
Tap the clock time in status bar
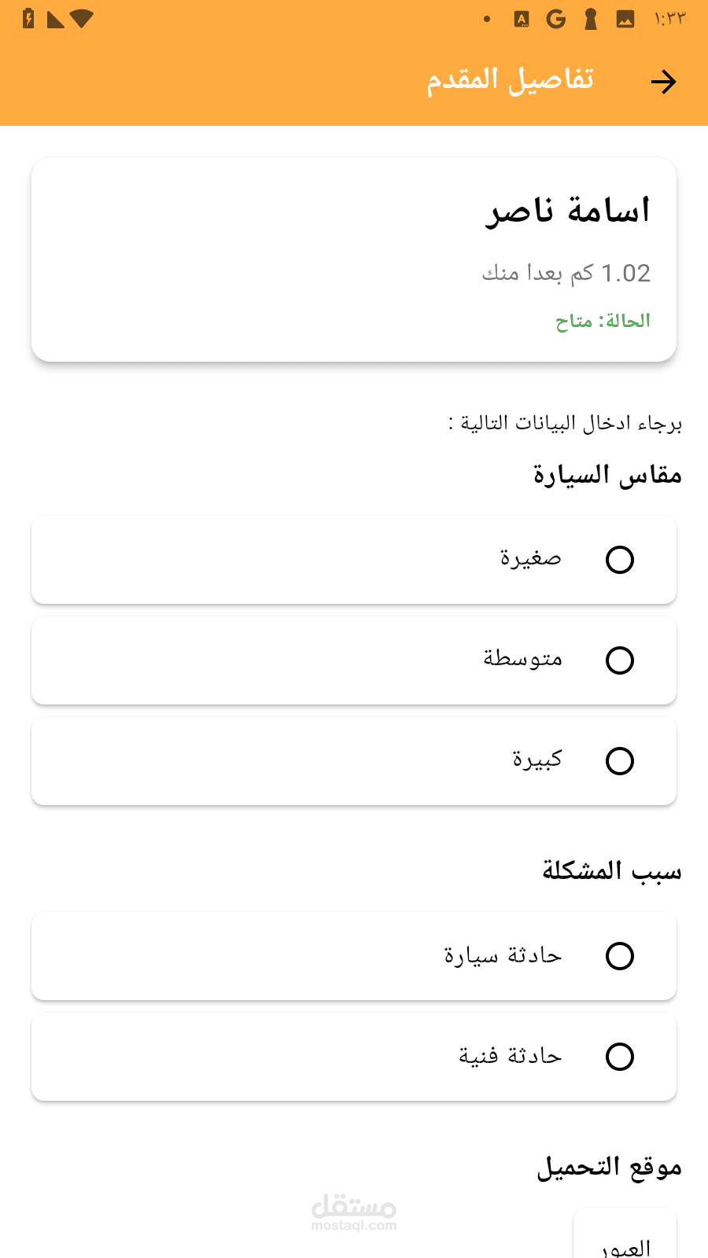669,19
